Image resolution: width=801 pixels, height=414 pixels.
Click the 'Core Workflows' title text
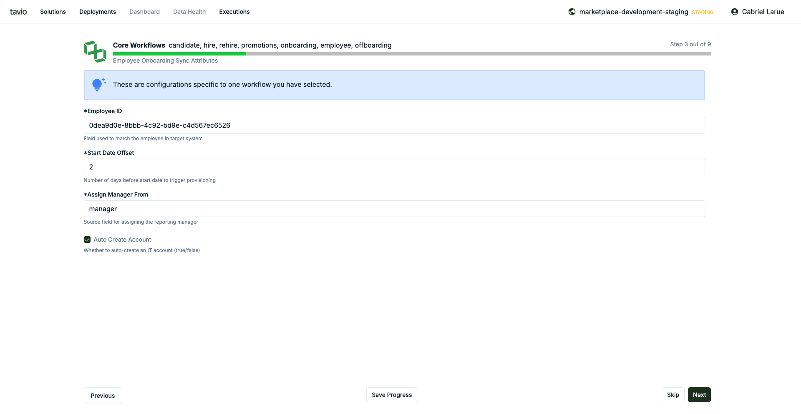pyautogui.click(x=139, y=45)
